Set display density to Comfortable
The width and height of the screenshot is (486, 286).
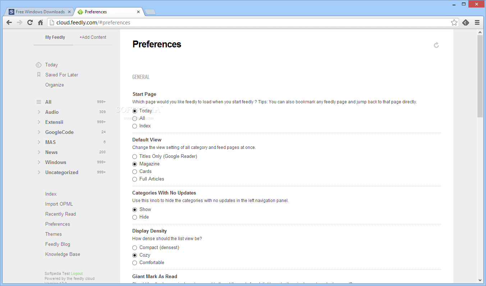coord(134,263)
